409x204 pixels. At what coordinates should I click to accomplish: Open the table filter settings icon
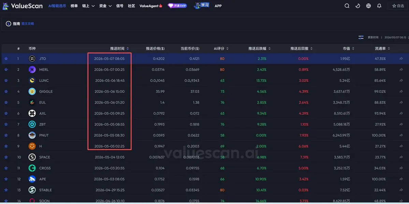pyautogui.click(x=361, y=37)
